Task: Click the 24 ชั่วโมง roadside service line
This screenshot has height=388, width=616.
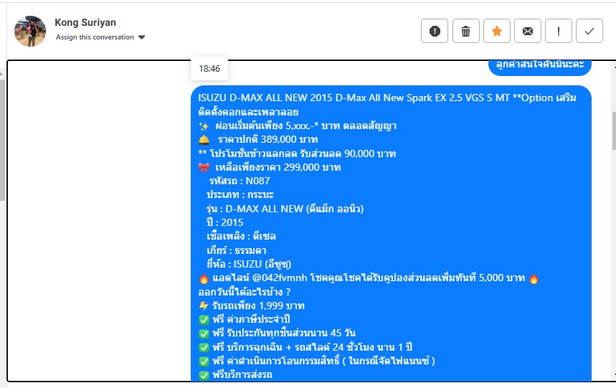Action: pyautogui.click(x=305, y=347)
